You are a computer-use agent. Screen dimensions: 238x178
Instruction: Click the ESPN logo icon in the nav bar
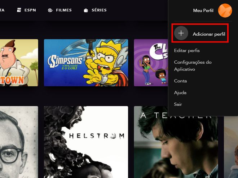[19, 10]
